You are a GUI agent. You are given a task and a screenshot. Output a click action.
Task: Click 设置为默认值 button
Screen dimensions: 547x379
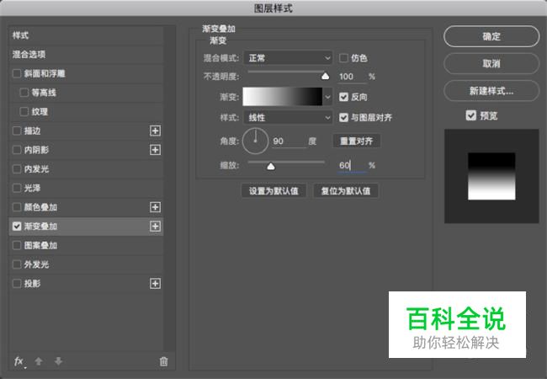[273, 191]
